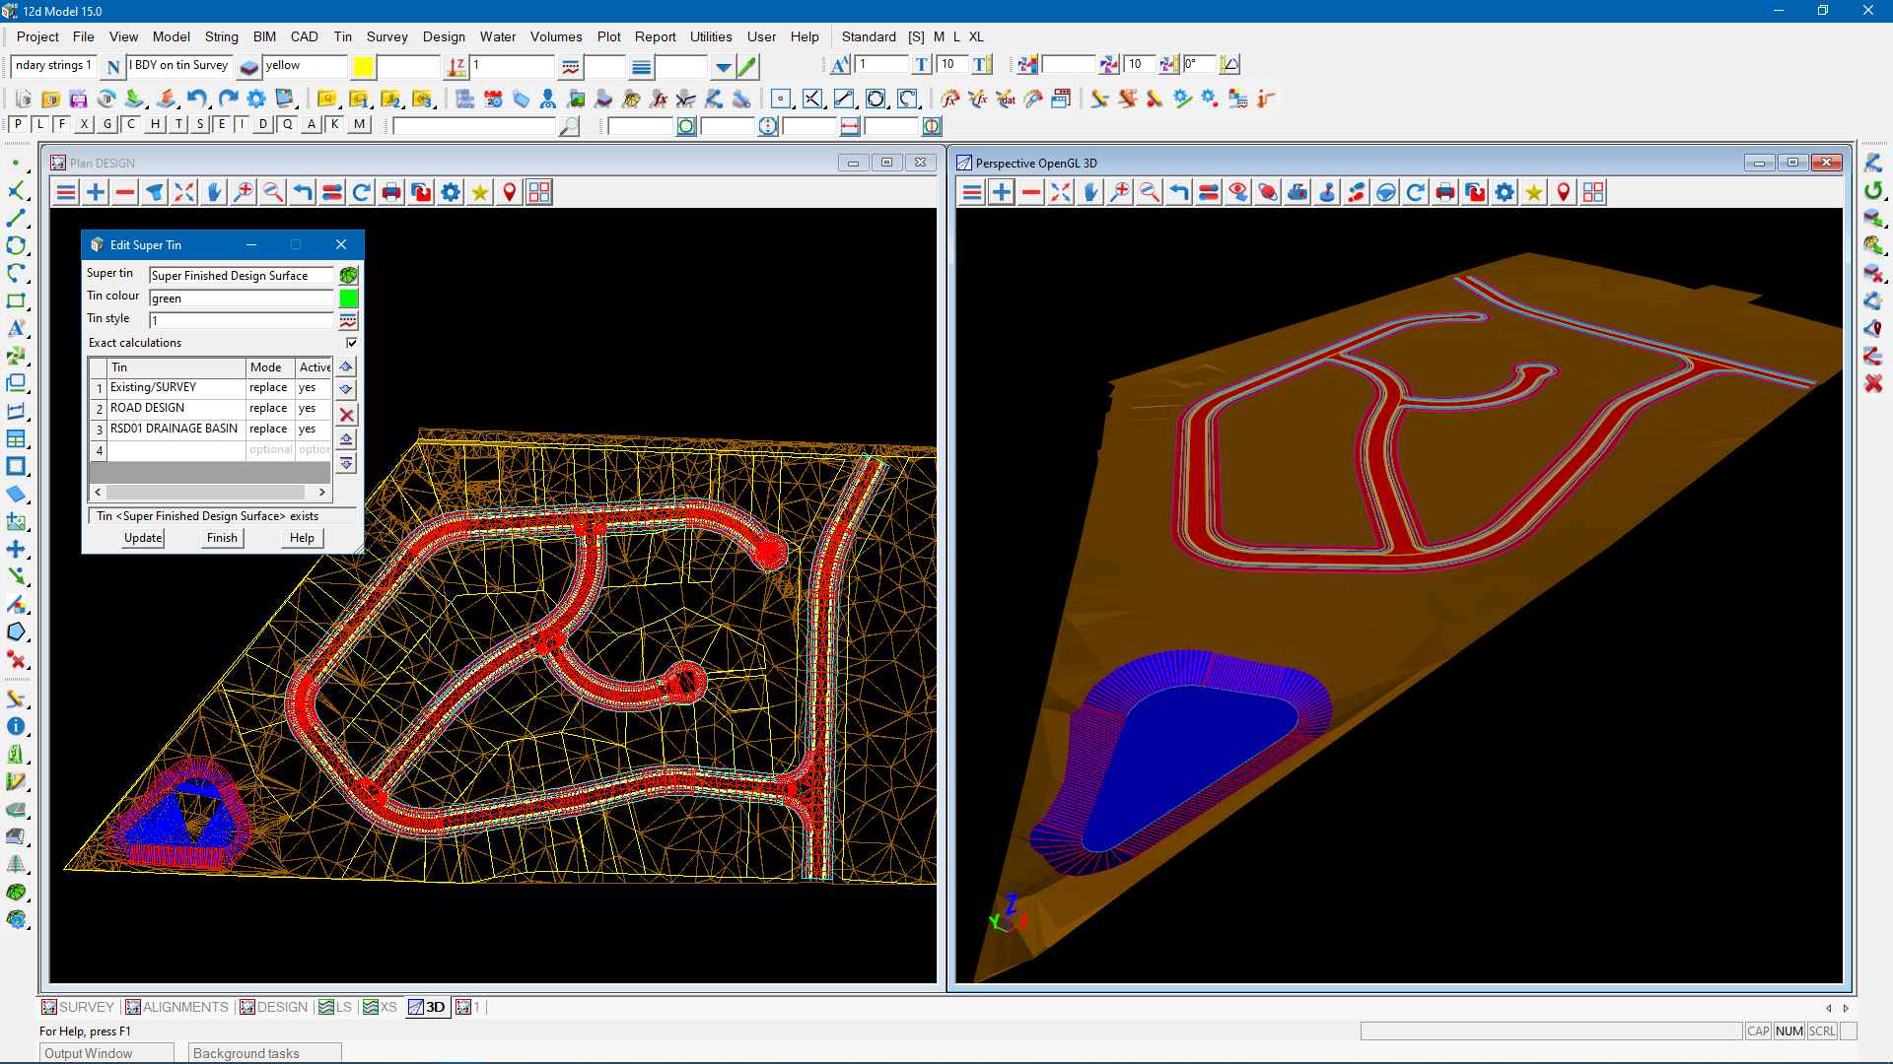Select the pan hand tool in Plan DESIGN
Image resolution: width=1893 pixels, height=1064 pixels.
214,192
